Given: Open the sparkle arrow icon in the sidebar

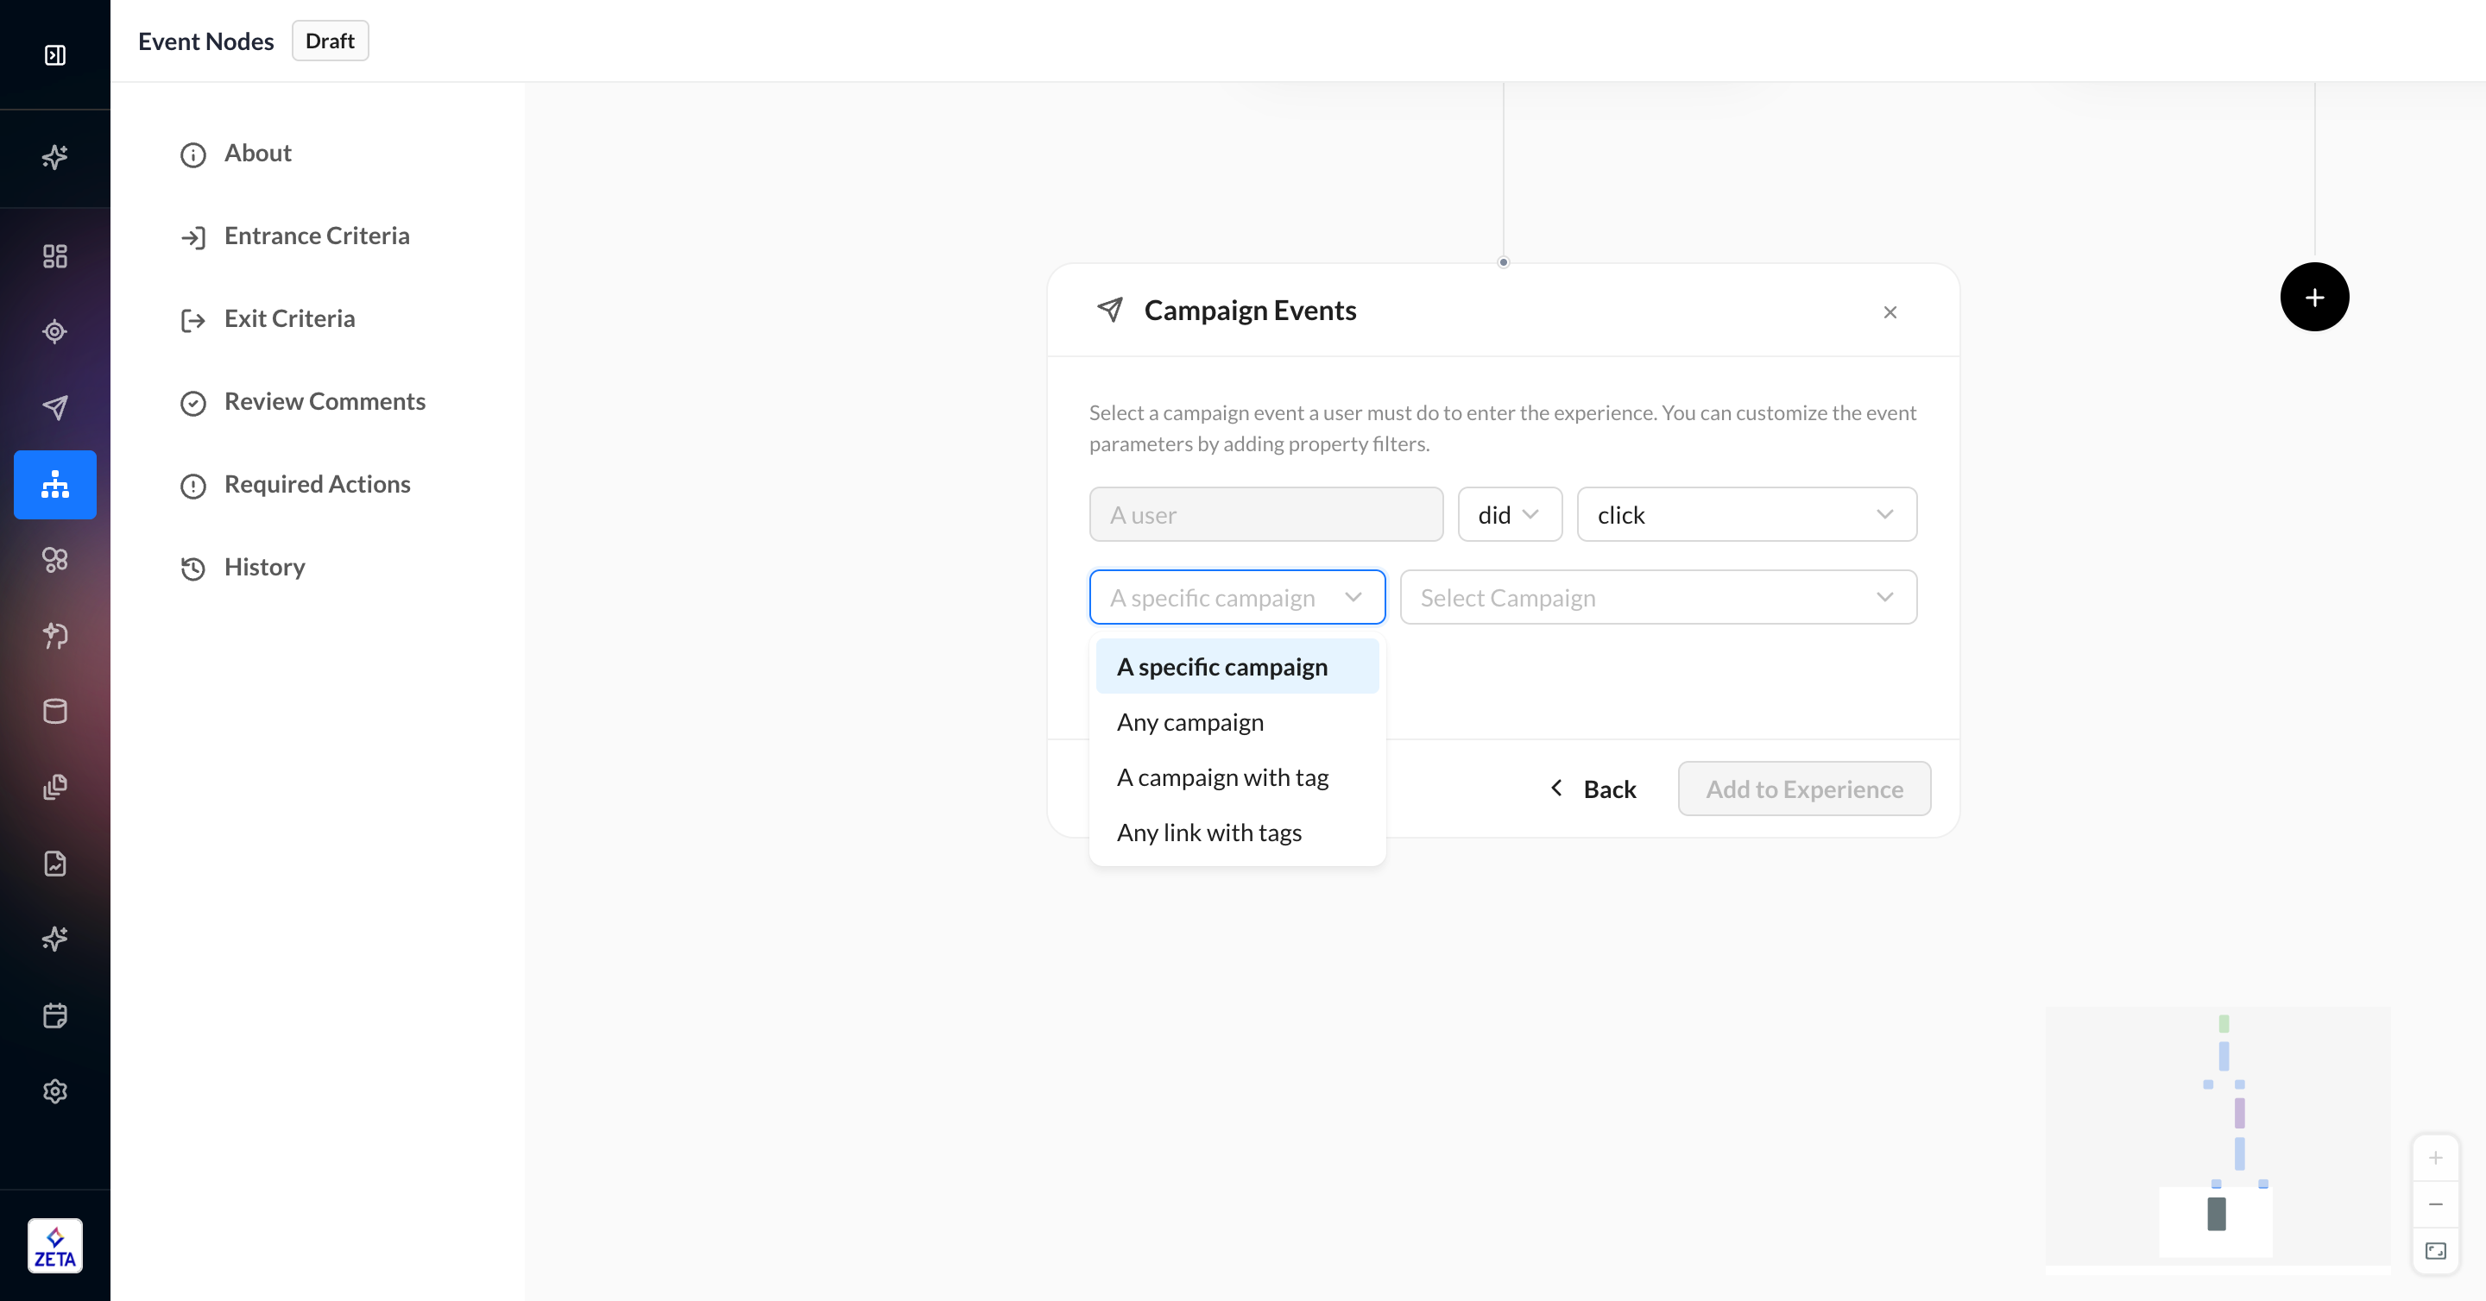Looking at the screenshot, I should pos(55,636).
